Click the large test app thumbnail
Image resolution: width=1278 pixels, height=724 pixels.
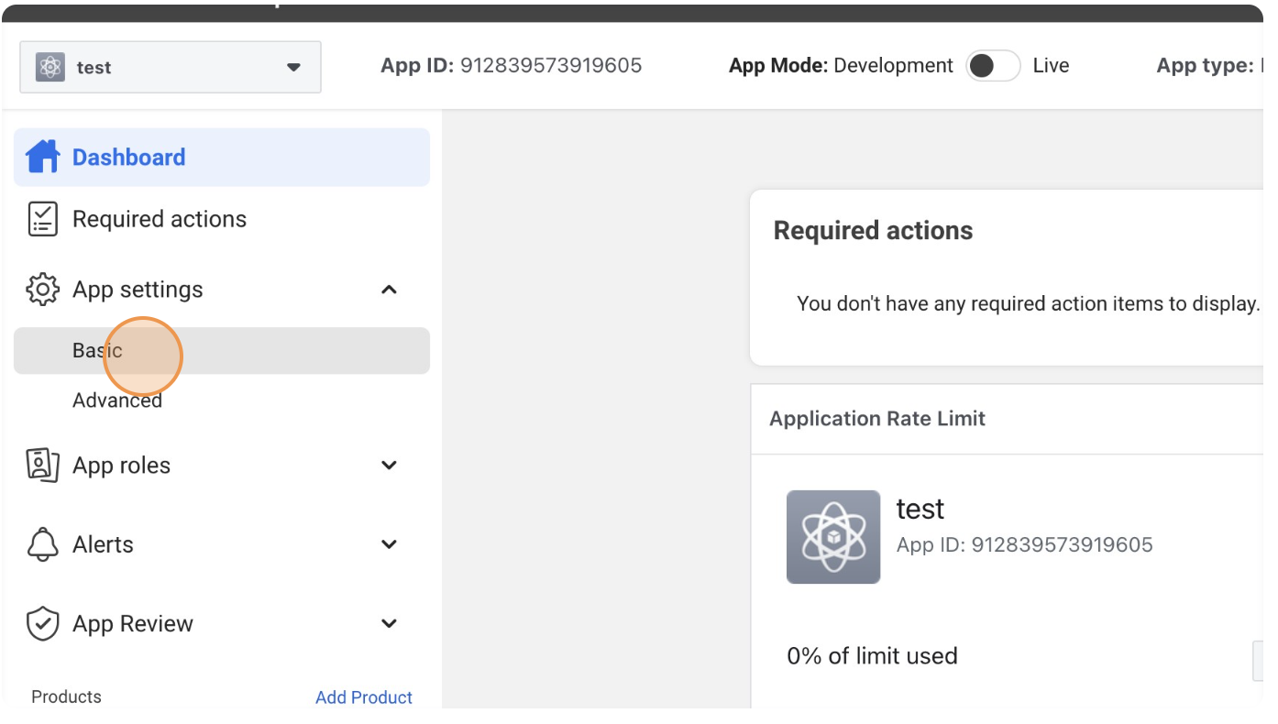pyautogui.click(x=833, y=537)
